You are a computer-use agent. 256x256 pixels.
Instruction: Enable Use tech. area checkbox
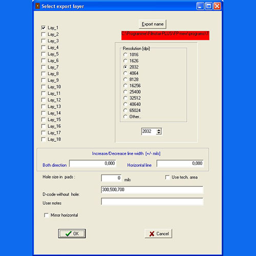click(x=167, y=177)
